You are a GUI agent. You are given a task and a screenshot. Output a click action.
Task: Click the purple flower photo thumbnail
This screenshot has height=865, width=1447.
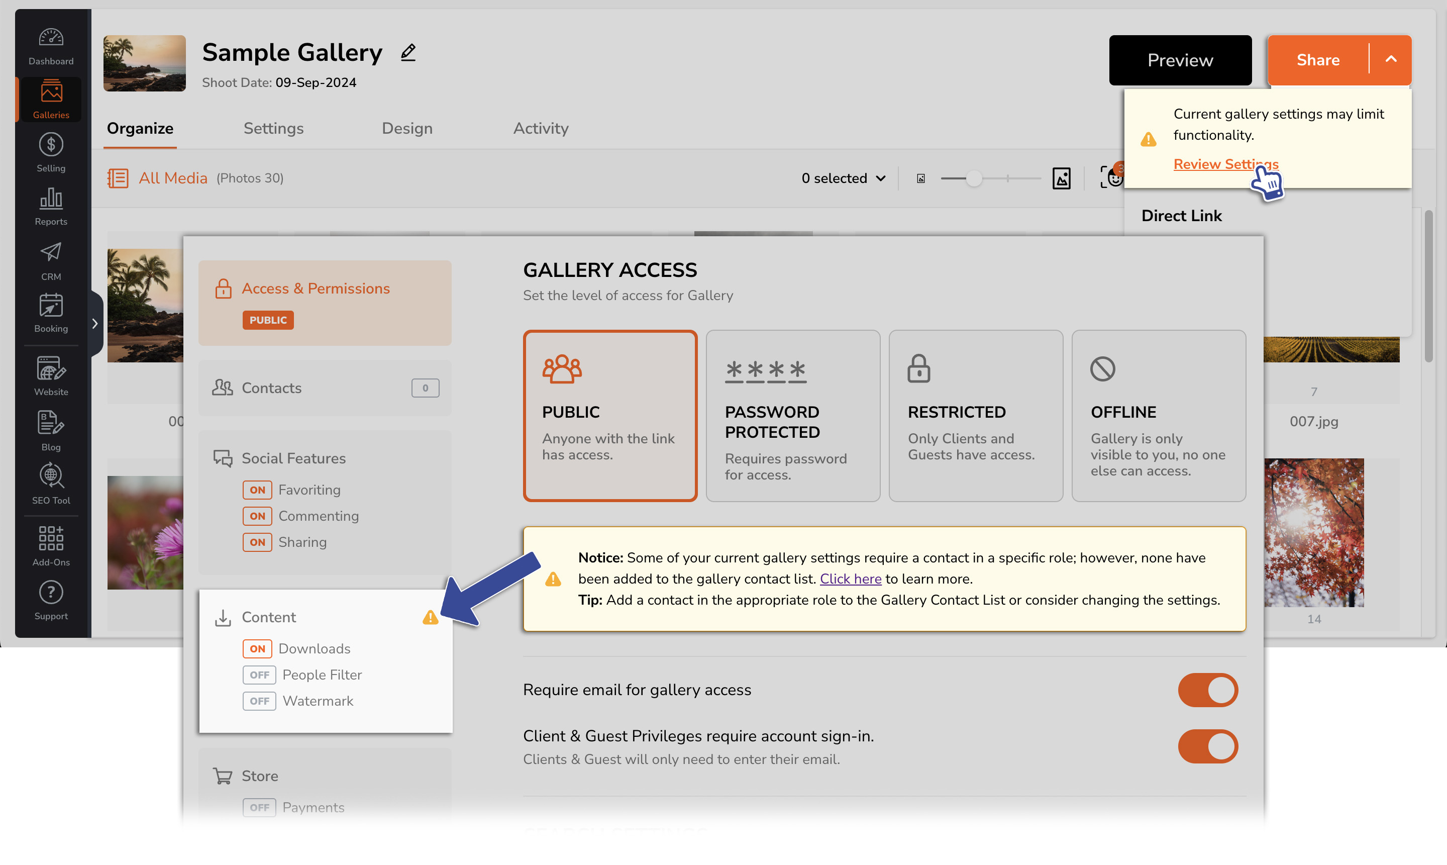coord(145,532)
